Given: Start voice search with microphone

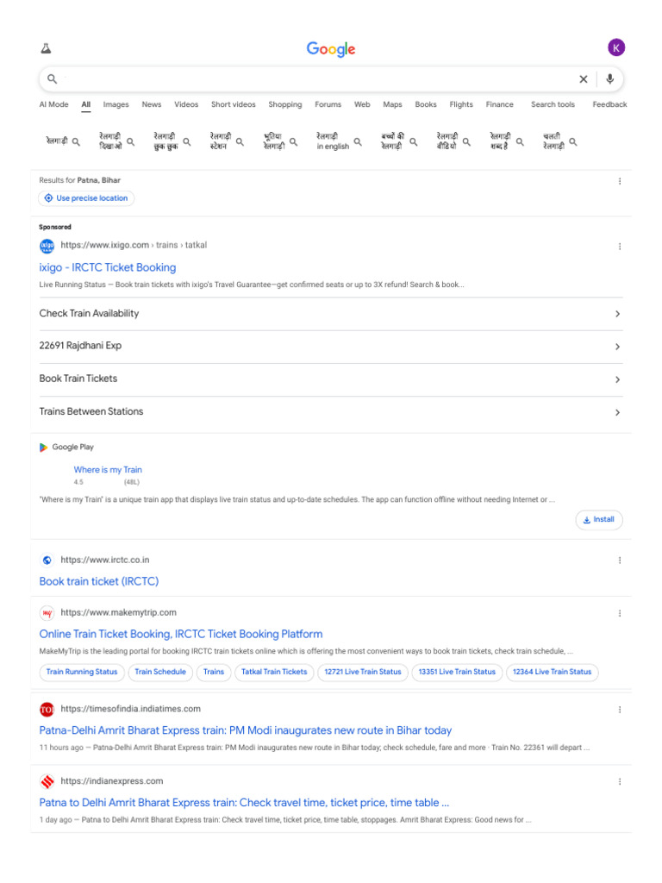Looking at the screenshot, I should (x=610, y=79).
